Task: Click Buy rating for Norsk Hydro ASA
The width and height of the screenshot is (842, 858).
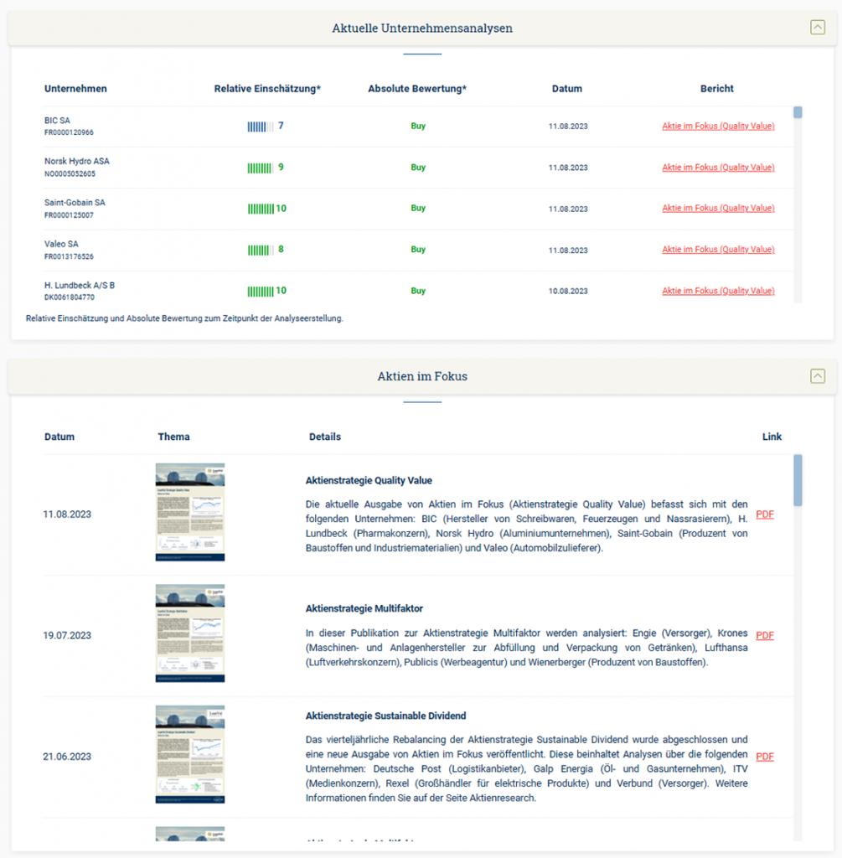Action: [418, 168]
